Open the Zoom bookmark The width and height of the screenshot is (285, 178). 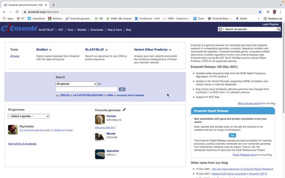point(199,19)
